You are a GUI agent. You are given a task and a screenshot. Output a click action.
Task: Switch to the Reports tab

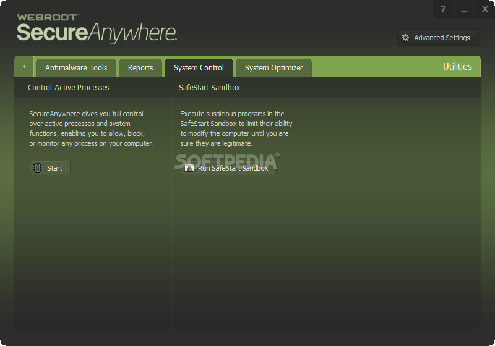tap(140, 68)
